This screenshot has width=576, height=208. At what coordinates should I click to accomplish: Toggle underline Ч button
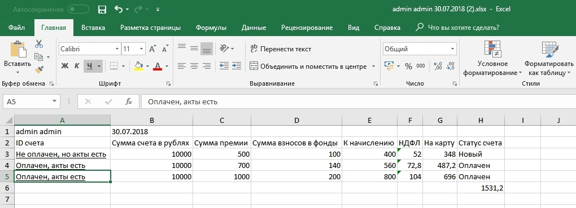pos(89,67)
